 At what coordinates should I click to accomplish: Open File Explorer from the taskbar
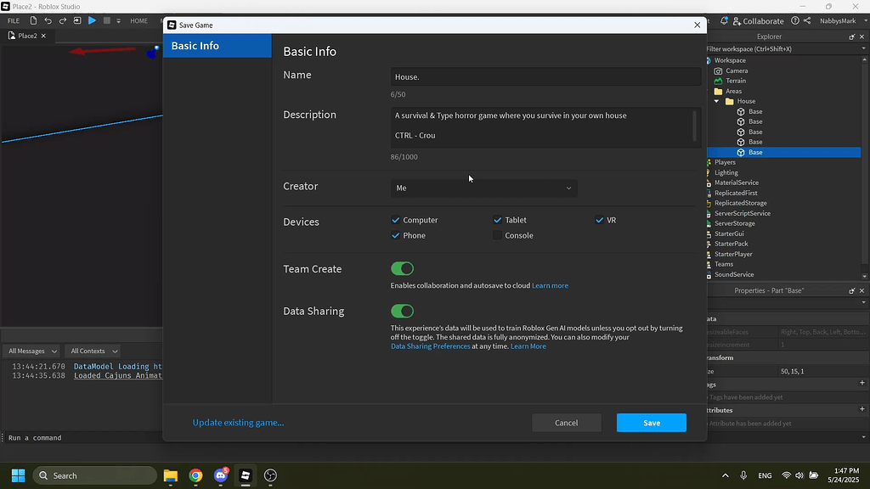pos(170,475)
